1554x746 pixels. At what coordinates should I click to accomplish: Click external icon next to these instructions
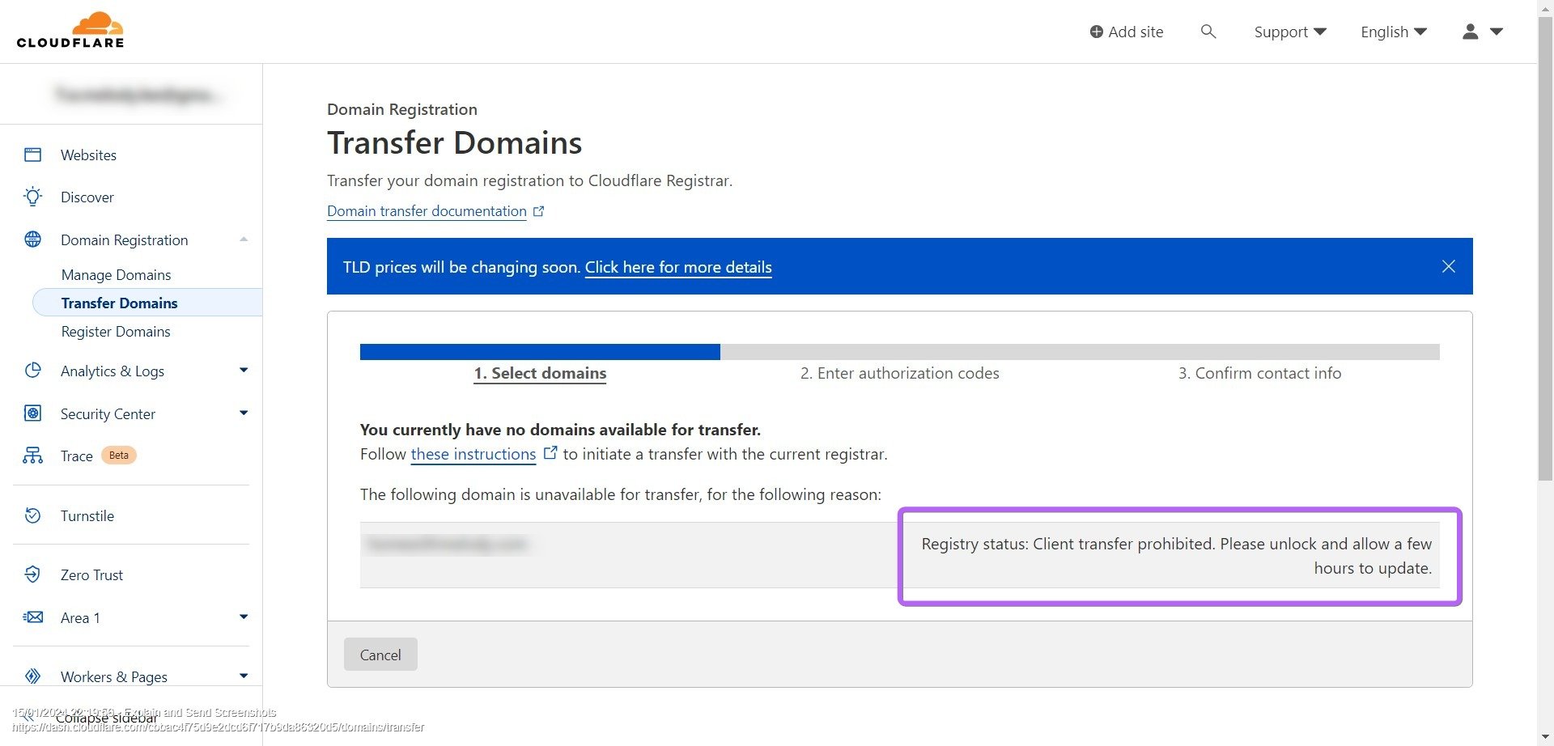click(x=550, y=453)
